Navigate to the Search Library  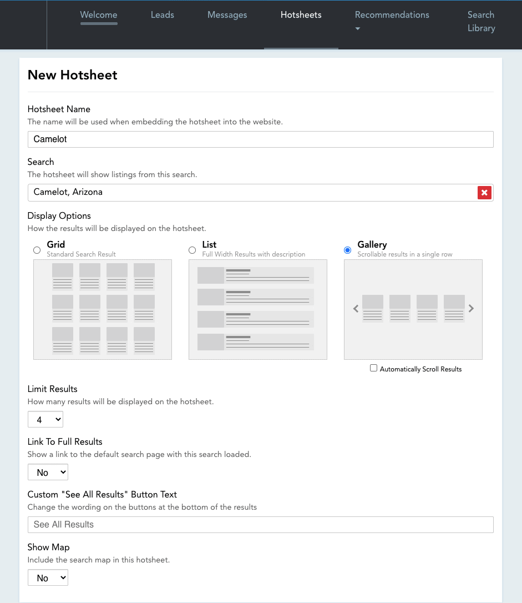point(480,21)
